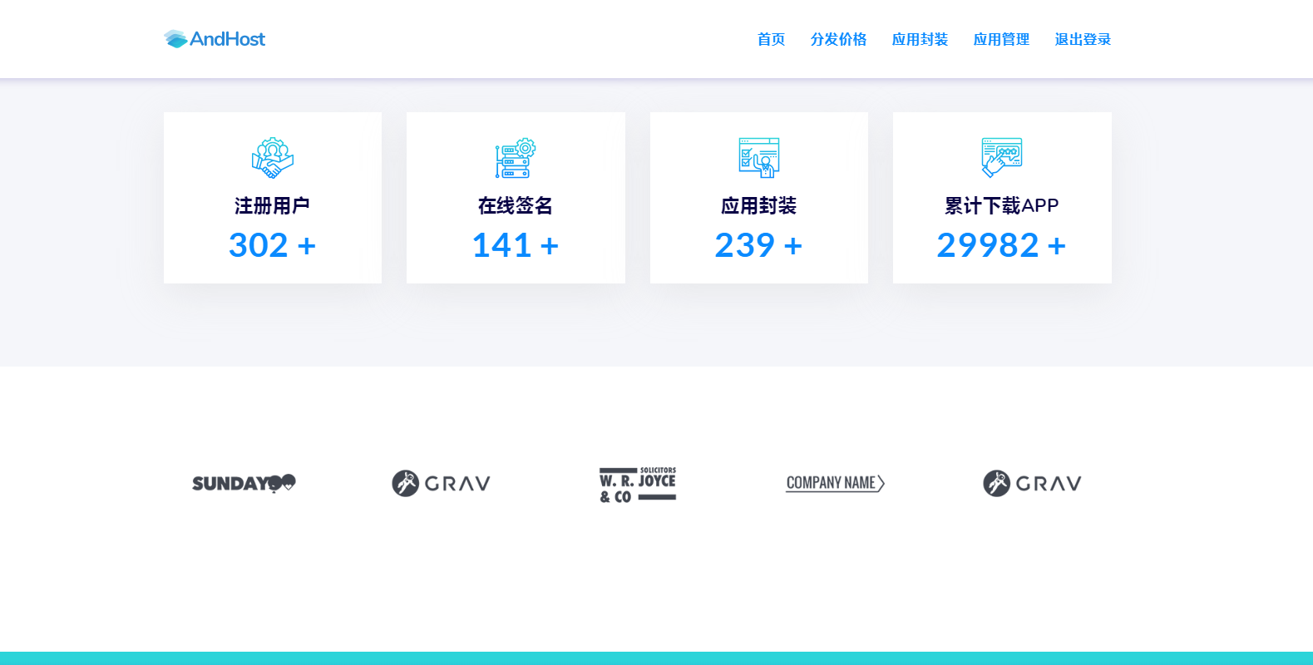The height and width of the screenshot is (665, 1313).
Task: Click the W. R. Joyce & Co logo
Action: tap(638, 484)
